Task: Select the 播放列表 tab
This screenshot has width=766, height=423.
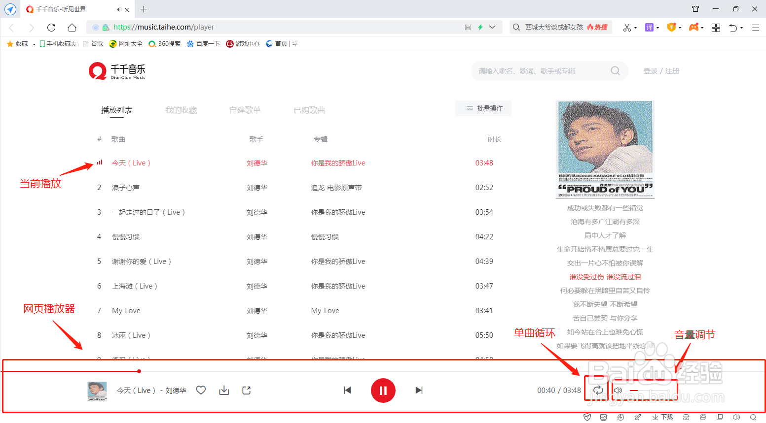Action: pyautogui.click(x=117, y=110)
